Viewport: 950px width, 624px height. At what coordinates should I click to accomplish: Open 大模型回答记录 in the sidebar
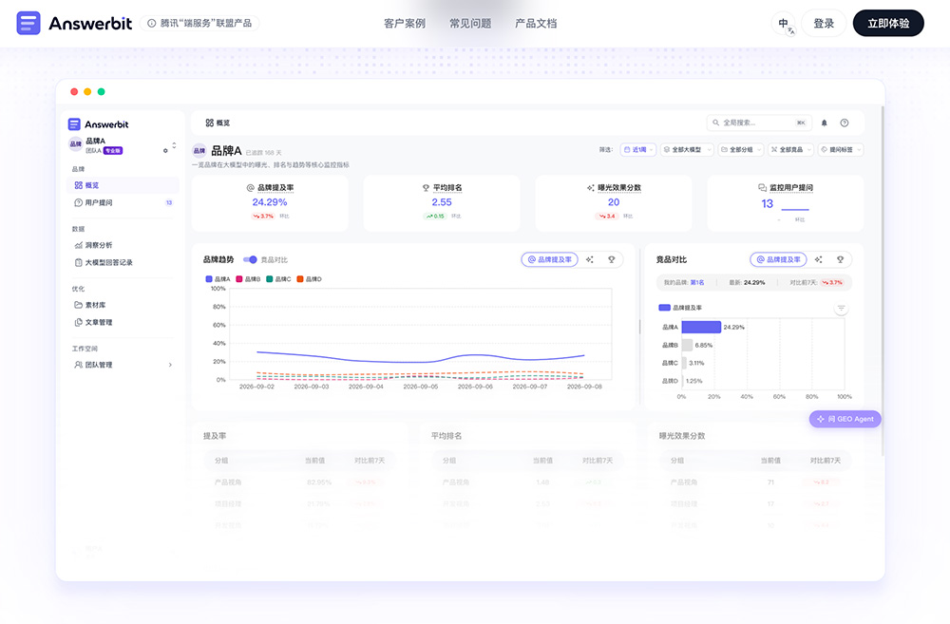(x=123, y=262)
